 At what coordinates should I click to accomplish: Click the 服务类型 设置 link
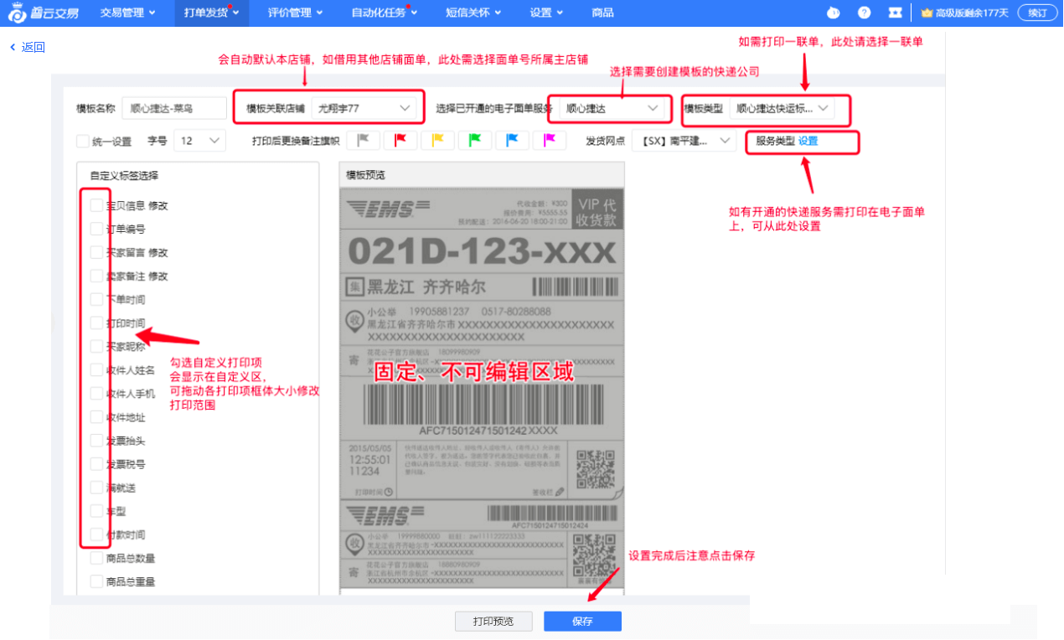[808, 141]
